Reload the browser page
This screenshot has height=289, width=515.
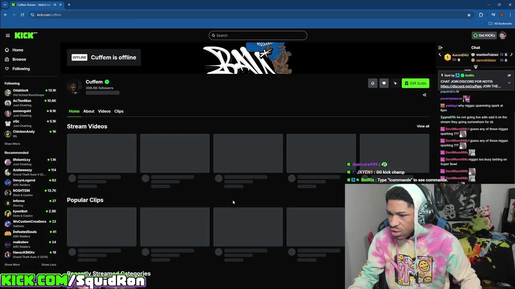22,15
